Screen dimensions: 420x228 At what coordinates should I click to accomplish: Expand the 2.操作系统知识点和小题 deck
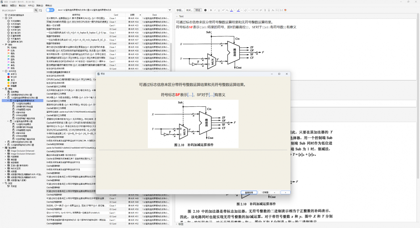(x=5, y=142)
